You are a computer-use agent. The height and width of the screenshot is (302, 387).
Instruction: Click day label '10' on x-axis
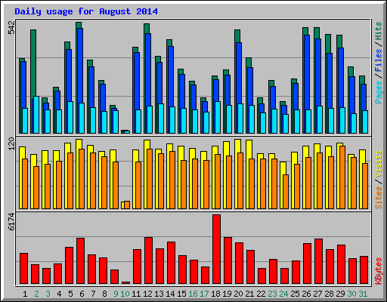[x=125, y=294]
